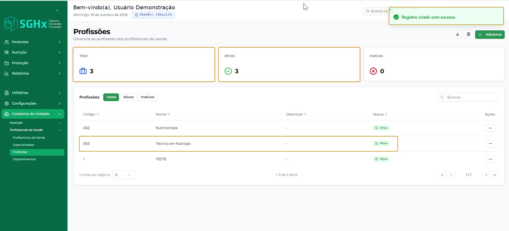The image size is (509, 231).
Task: Go to first page of table
Action: click(442, 175)
